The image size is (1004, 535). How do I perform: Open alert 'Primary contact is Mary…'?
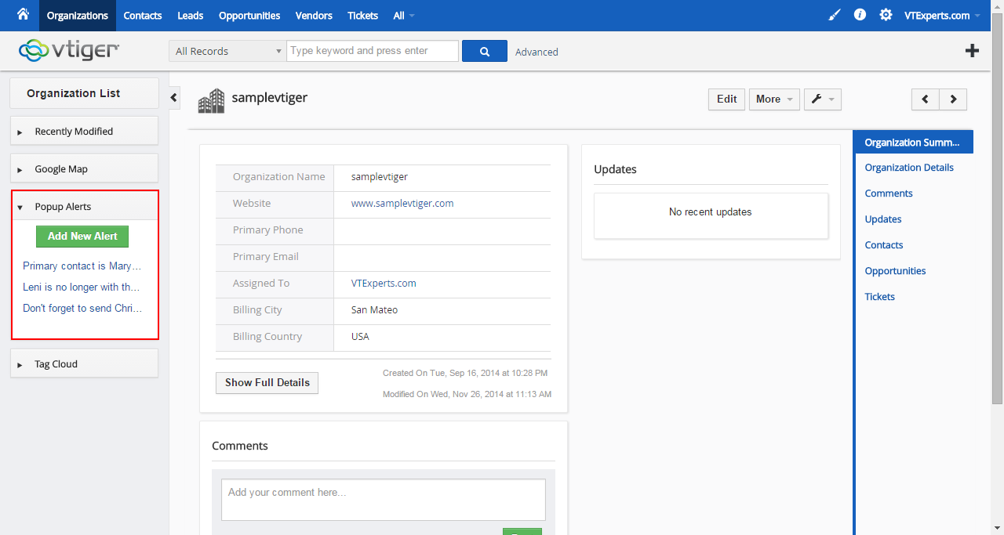pos(82,266)
